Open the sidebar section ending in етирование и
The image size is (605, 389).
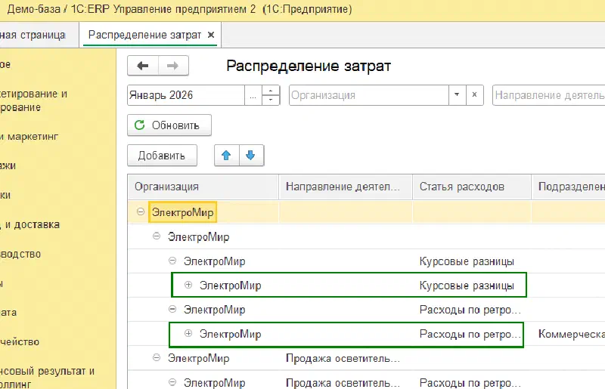click(33, 100)
